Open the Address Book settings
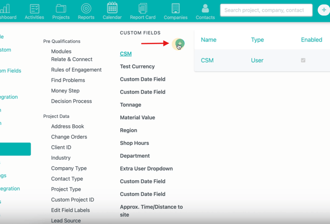The width and height of the screenshot is (330, 224). pyautogui.click(x=67, y=127)
